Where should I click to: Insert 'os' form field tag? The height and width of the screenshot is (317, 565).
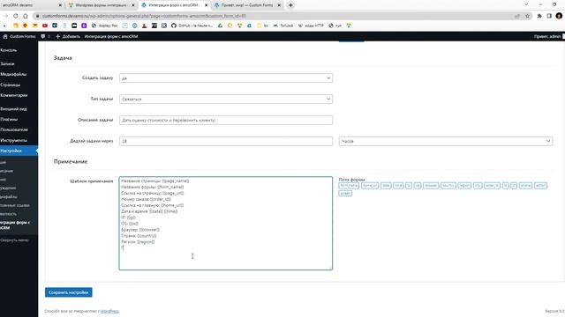click(418, 186)
